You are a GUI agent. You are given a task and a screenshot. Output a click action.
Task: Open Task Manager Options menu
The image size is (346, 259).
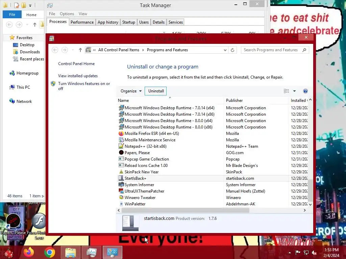[67, 13]
